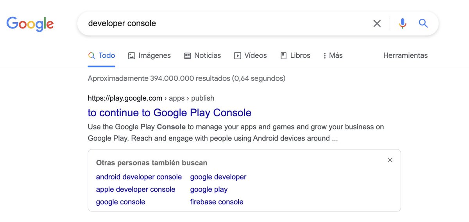Open the Más options menu
Viewport: 469px width, 222px height.
[x=333, y=55]
